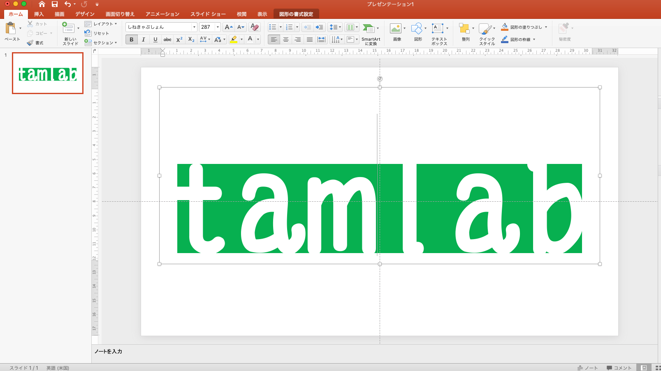Open the bullet list style dropdown arrow
The image size is (661, 371).
pos(281,27)
